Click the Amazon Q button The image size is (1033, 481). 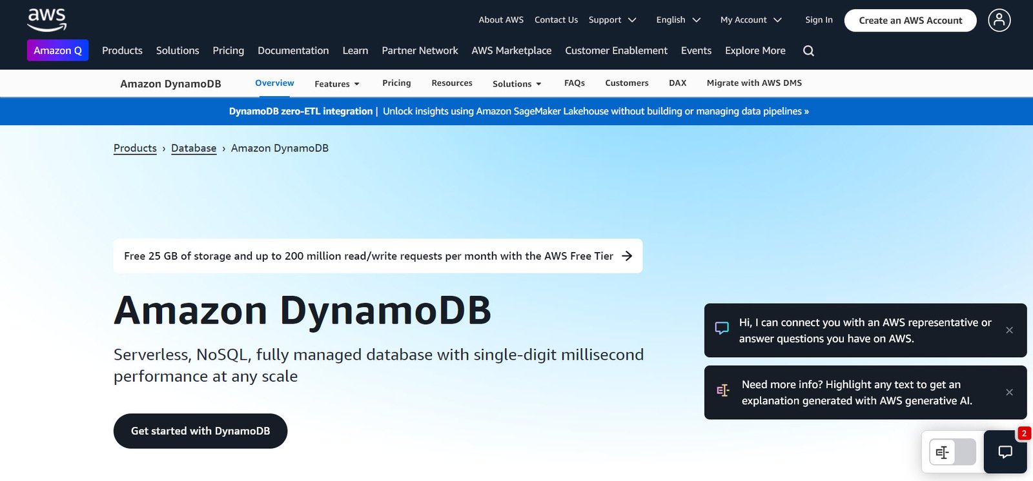tap(57, 50)
